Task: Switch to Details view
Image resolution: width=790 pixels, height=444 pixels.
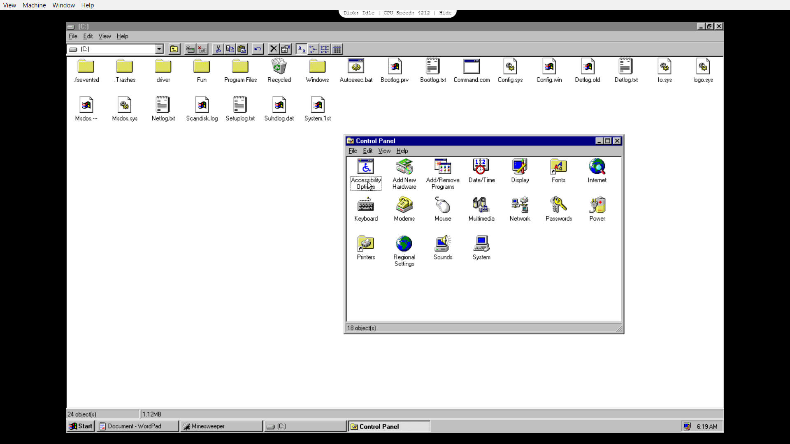Action: pos(337,49)
